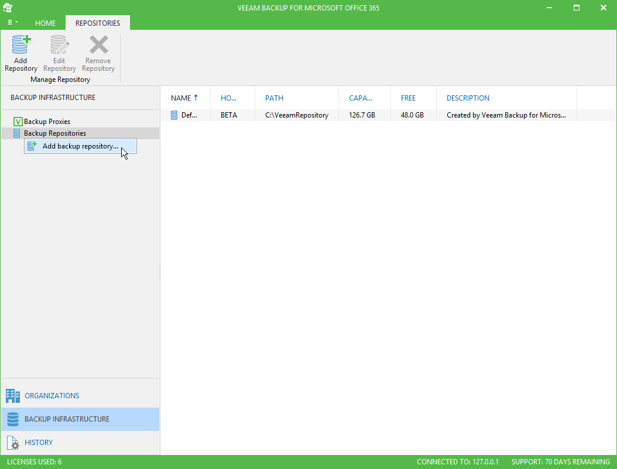
Task: Select the REPOSITORIES tab
Action: pyautogui.click(x=98, y=23)
